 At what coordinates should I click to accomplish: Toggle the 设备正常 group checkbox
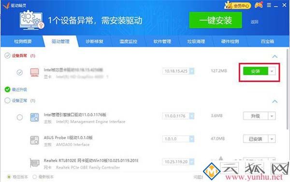click(7, 100)
